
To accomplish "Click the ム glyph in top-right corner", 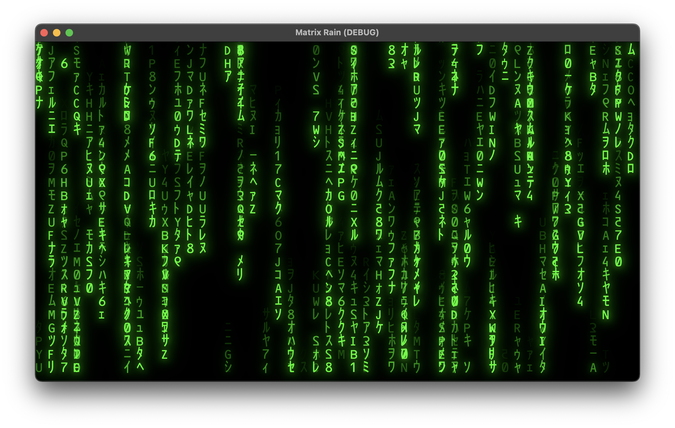I will [631, 50].
